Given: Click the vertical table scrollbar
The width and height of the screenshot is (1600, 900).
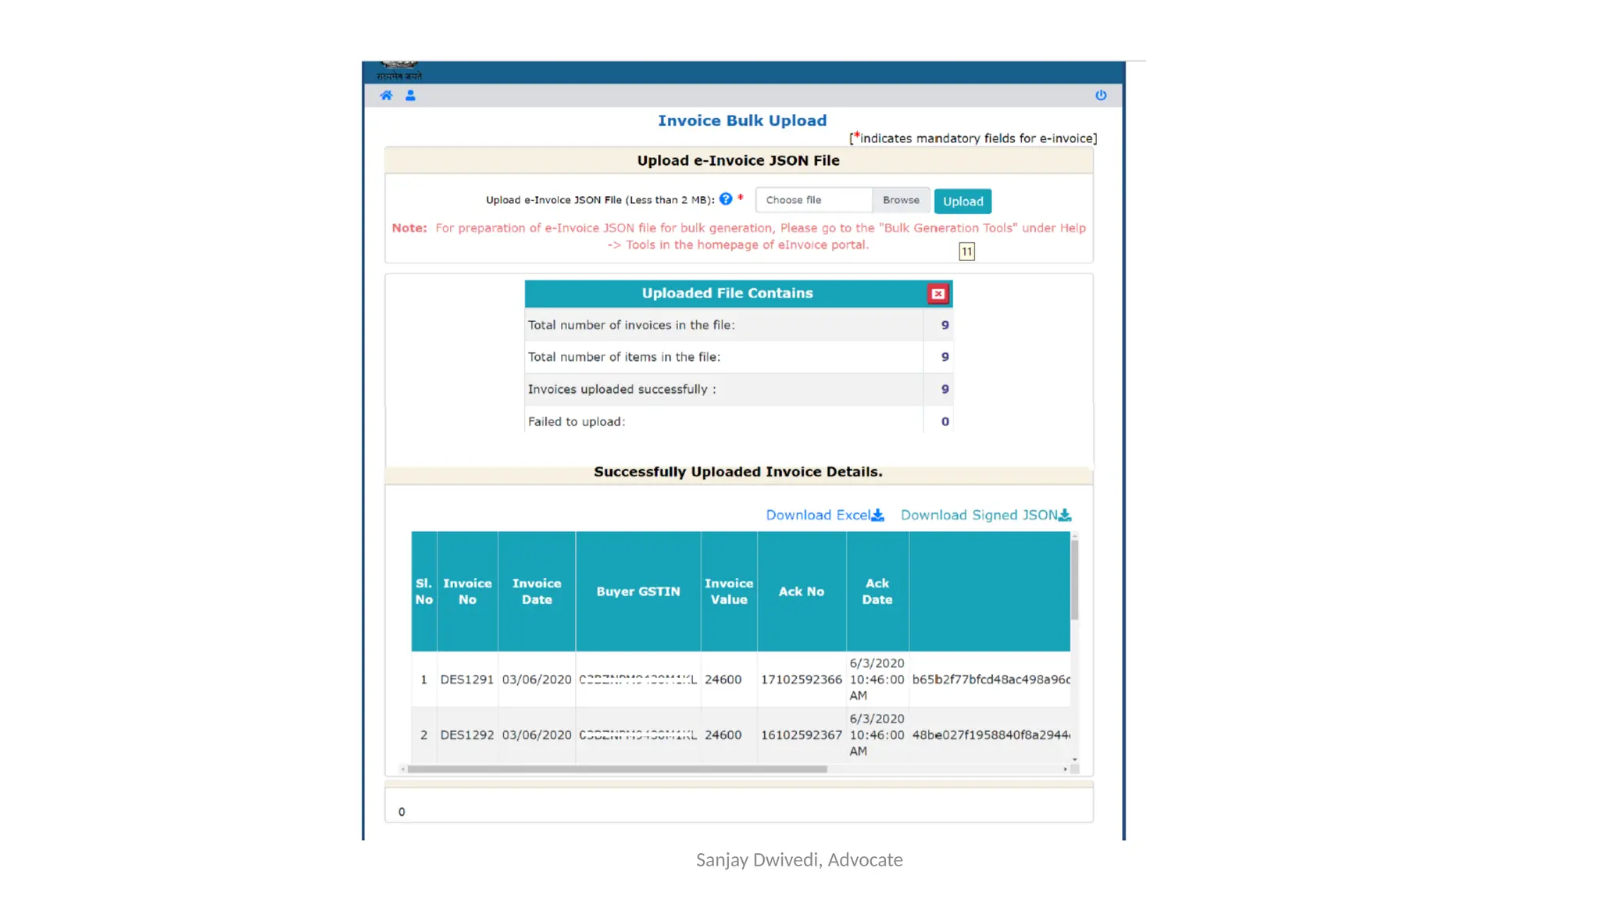Looking at the screenshot, I should 1074,580.
